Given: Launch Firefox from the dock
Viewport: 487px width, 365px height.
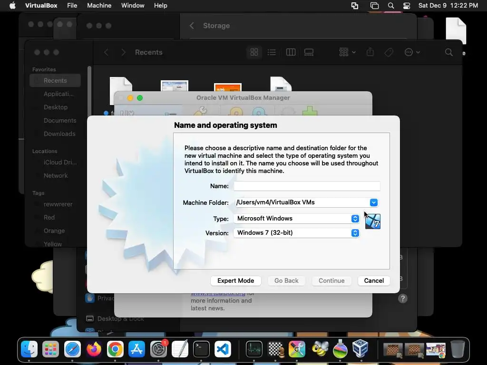Looking at the screenshot, I should pyautogui.click(x=94, y=349).
